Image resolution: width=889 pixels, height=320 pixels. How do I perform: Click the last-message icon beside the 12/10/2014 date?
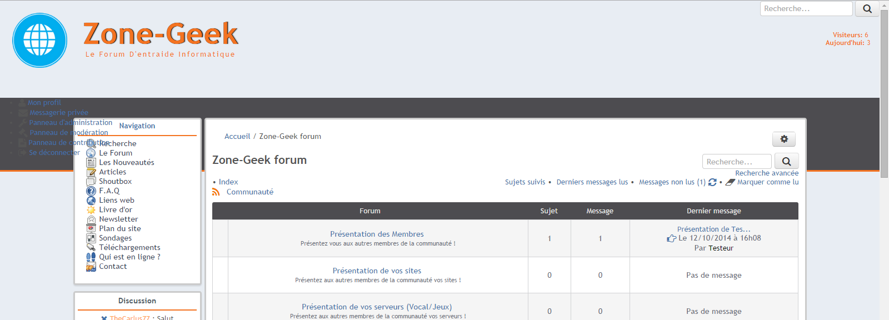[x=671, y=238]
